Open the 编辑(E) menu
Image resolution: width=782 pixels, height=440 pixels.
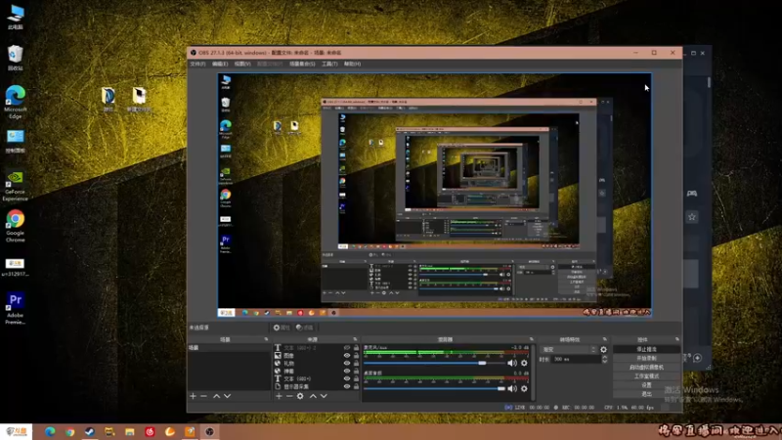(220, 64)
